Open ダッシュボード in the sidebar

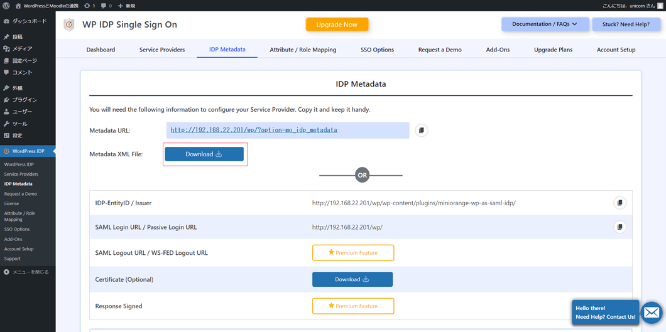[28, 21]
